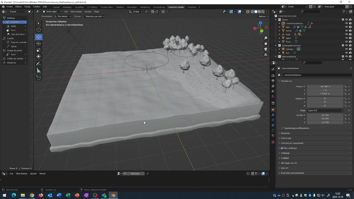Toggle camera view in viewport
Screen dimensions: 354x199
tap(266, 49)
